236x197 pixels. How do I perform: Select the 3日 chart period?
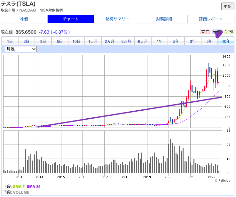(43, 41)
